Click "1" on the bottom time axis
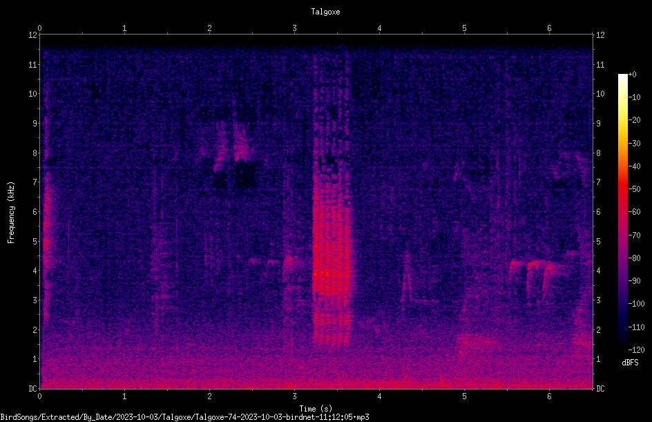Viewport: 652px width, 422px height. (x=124, y=396)
